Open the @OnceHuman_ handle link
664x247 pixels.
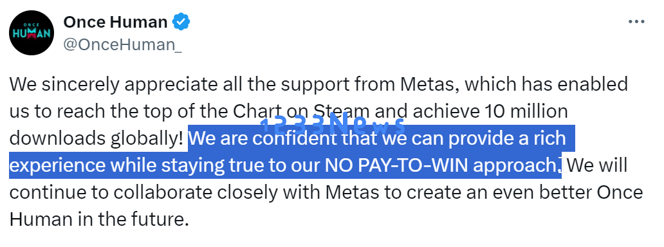tap(122, 44)
